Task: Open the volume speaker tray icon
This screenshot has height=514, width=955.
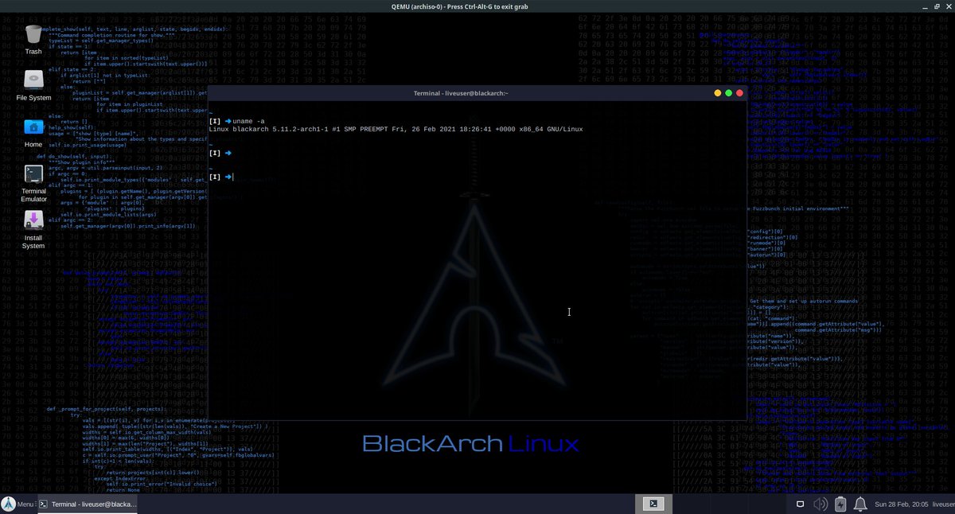Action: click(x=822, y=504)
